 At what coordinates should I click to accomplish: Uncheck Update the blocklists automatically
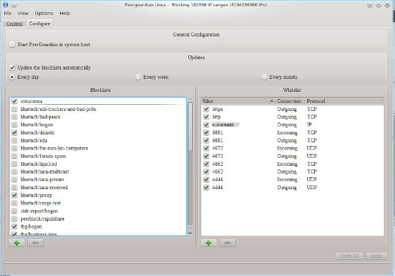tap(13, 67)
